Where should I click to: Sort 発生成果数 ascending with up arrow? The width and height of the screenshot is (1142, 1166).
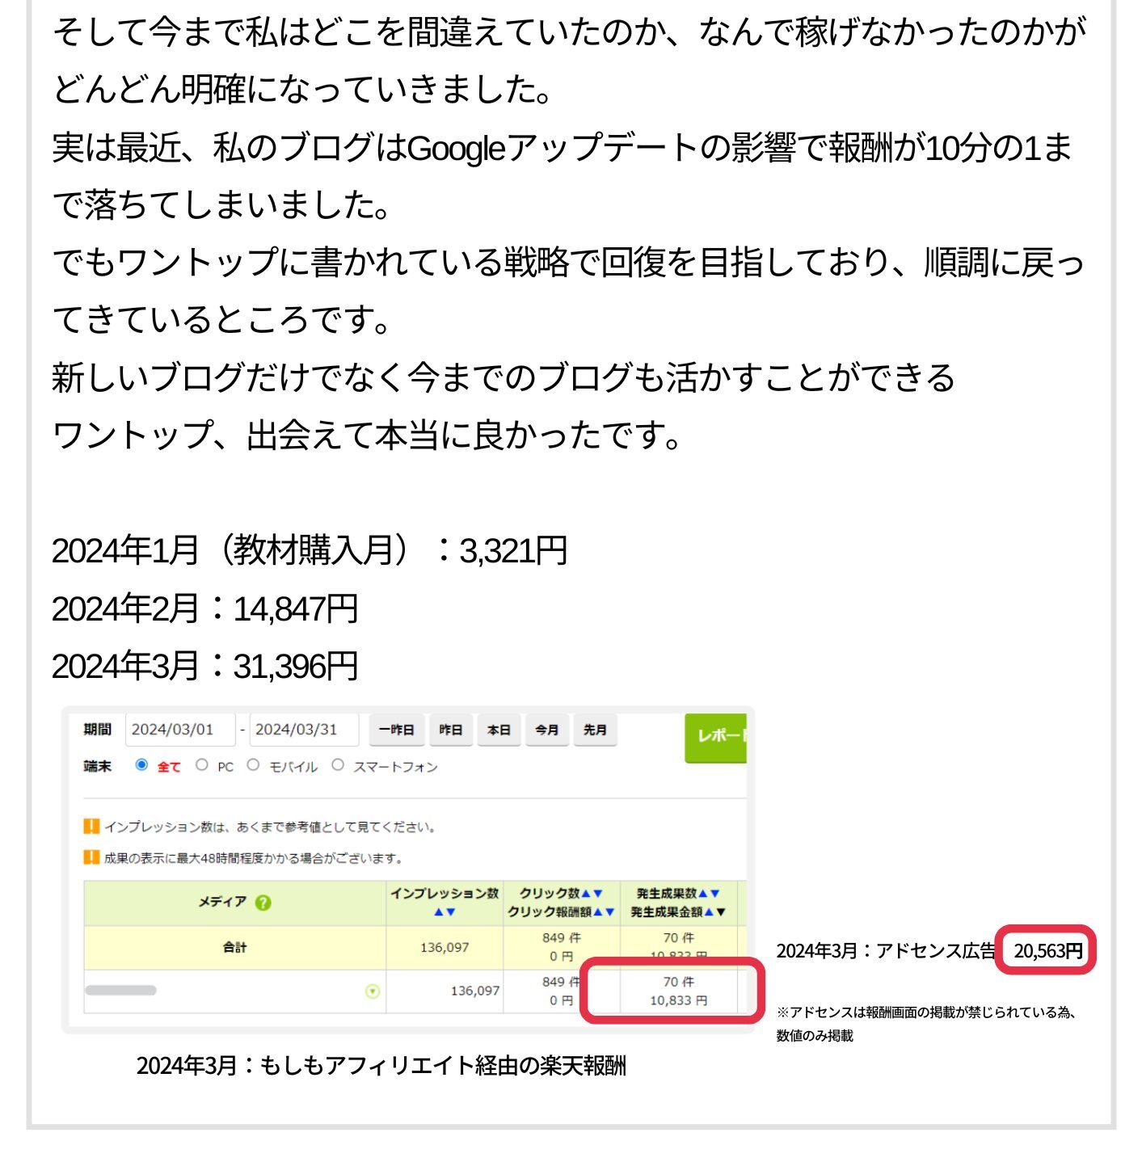703,894
